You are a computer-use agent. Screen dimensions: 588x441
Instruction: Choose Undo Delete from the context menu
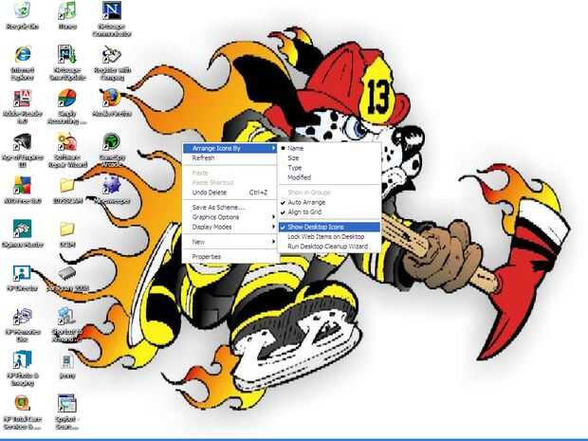(230, 193)
